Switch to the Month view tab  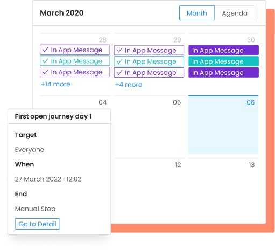pos(197,13)
